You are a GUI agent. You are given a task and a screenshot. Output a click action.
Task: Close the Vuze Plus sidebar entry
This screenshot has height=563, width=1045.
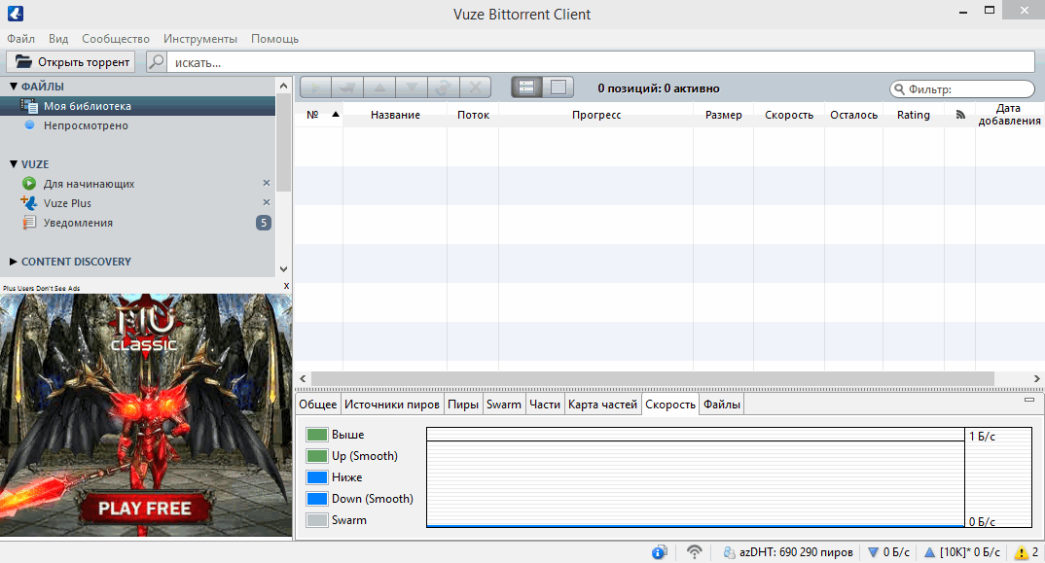click(267, 202)
